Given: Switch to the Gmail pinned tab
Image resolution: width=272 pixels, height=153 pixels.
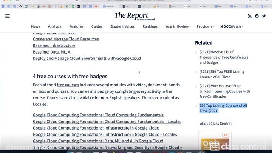Looking at the screenshot, I should click(x=32, y=6).
